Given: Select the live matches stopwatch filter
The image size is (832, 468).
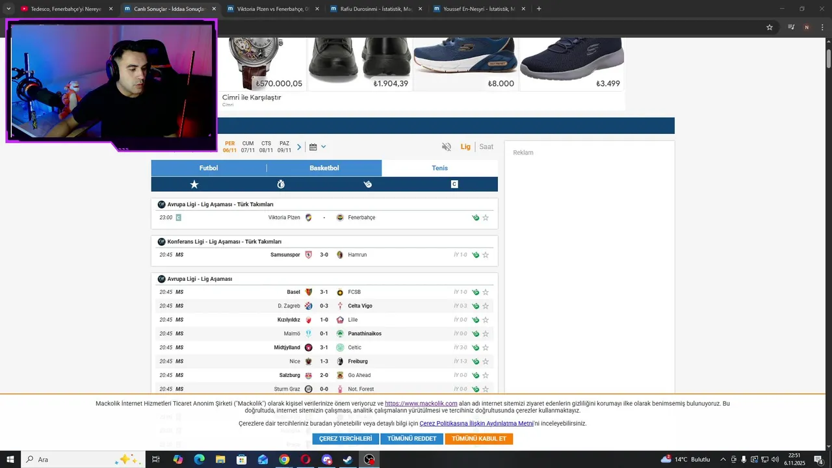Looking at the screenshot, I should click(281, 185).
